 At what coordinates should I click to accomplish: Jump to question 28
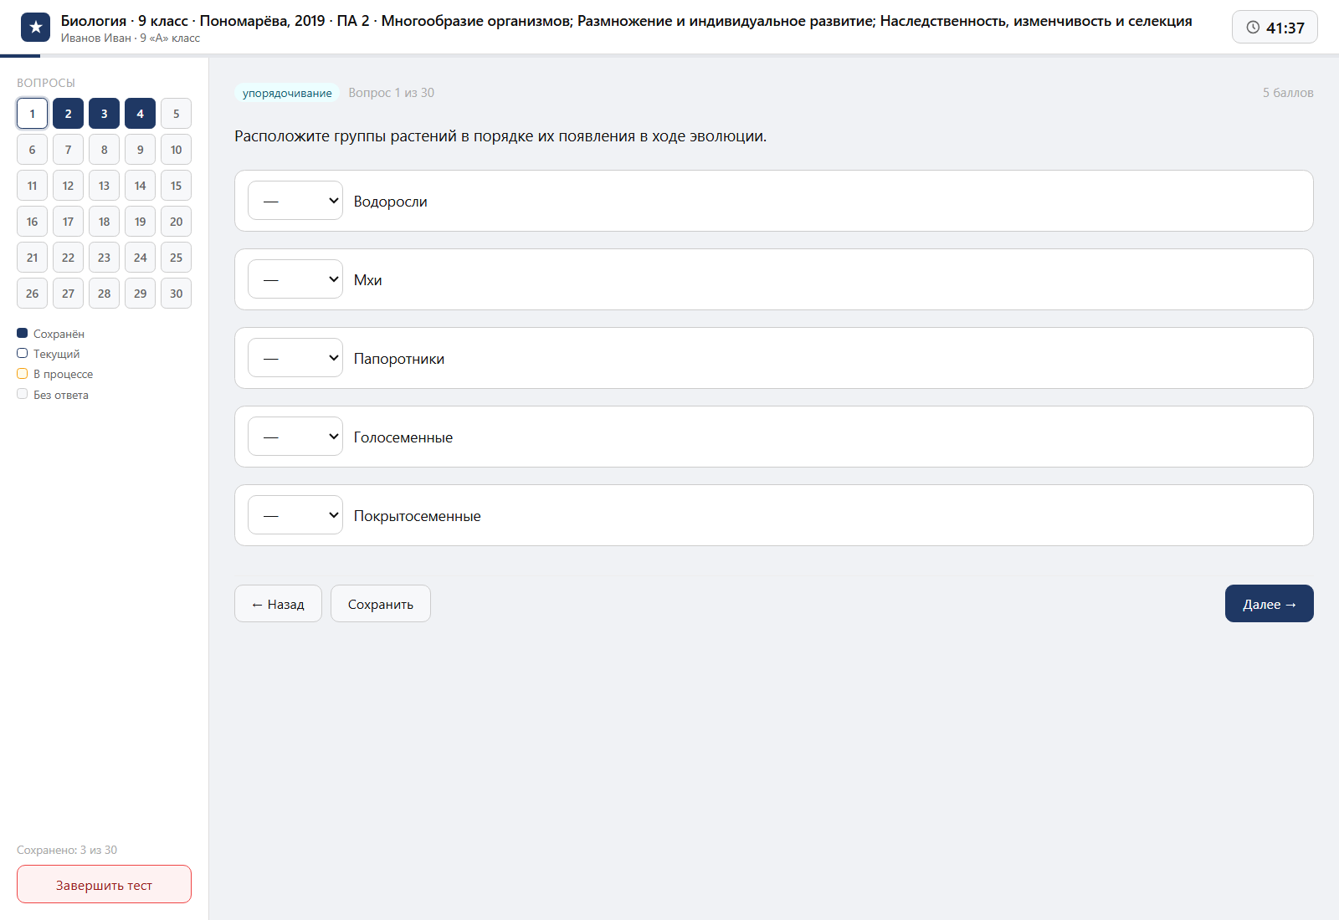(104, 294)
